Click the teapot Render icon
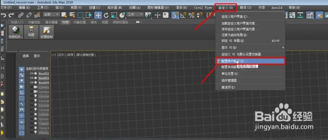 tap(320, 15)
